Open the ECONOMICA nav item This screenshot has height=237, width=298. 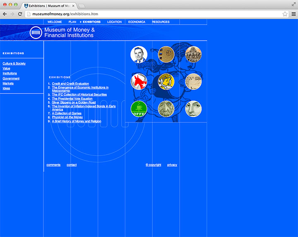click(137, 22)
